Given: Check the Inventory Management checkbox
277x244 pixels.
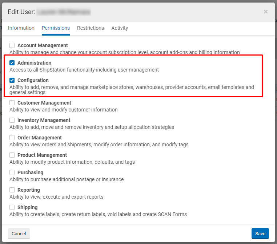Looking at the screenshot, I should click(12, 120).
